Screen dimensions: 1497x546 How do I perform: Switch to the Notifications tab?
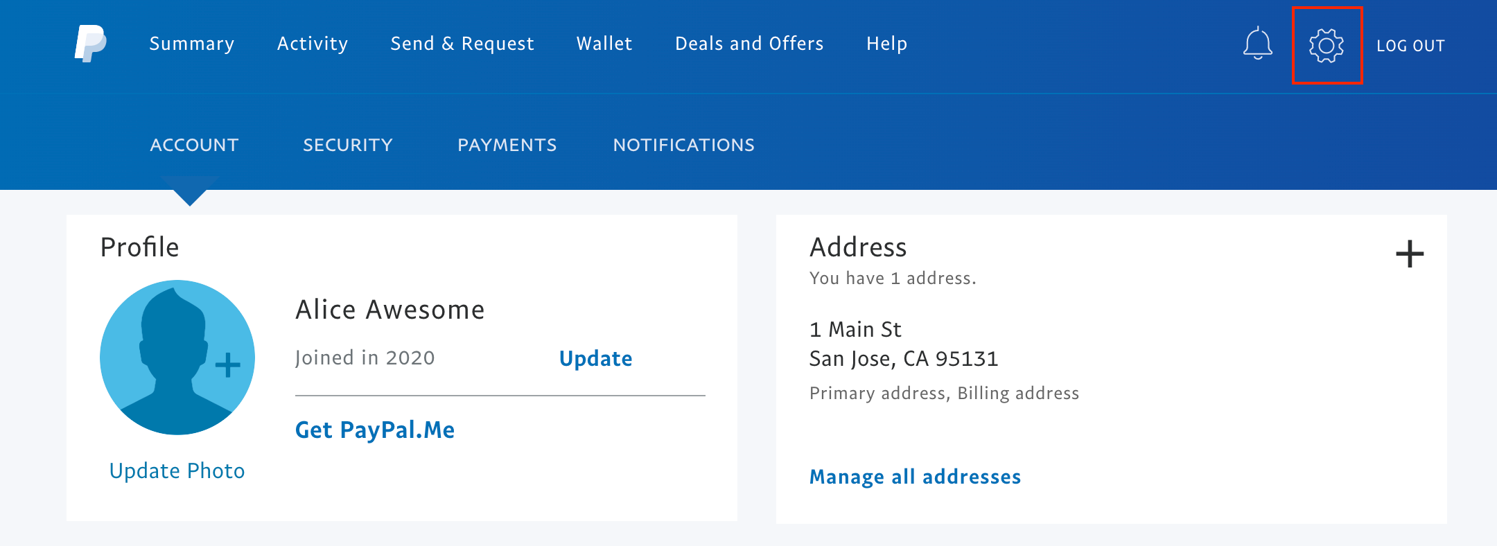pyautogui.click(x=683, y=145)
